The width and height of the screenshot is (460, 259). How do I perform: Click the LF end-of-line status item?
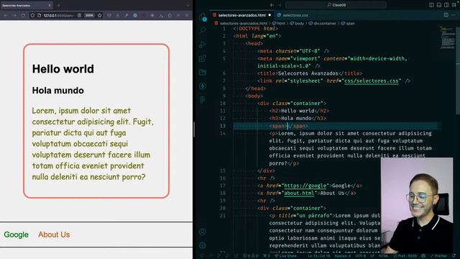click(372, 256)
